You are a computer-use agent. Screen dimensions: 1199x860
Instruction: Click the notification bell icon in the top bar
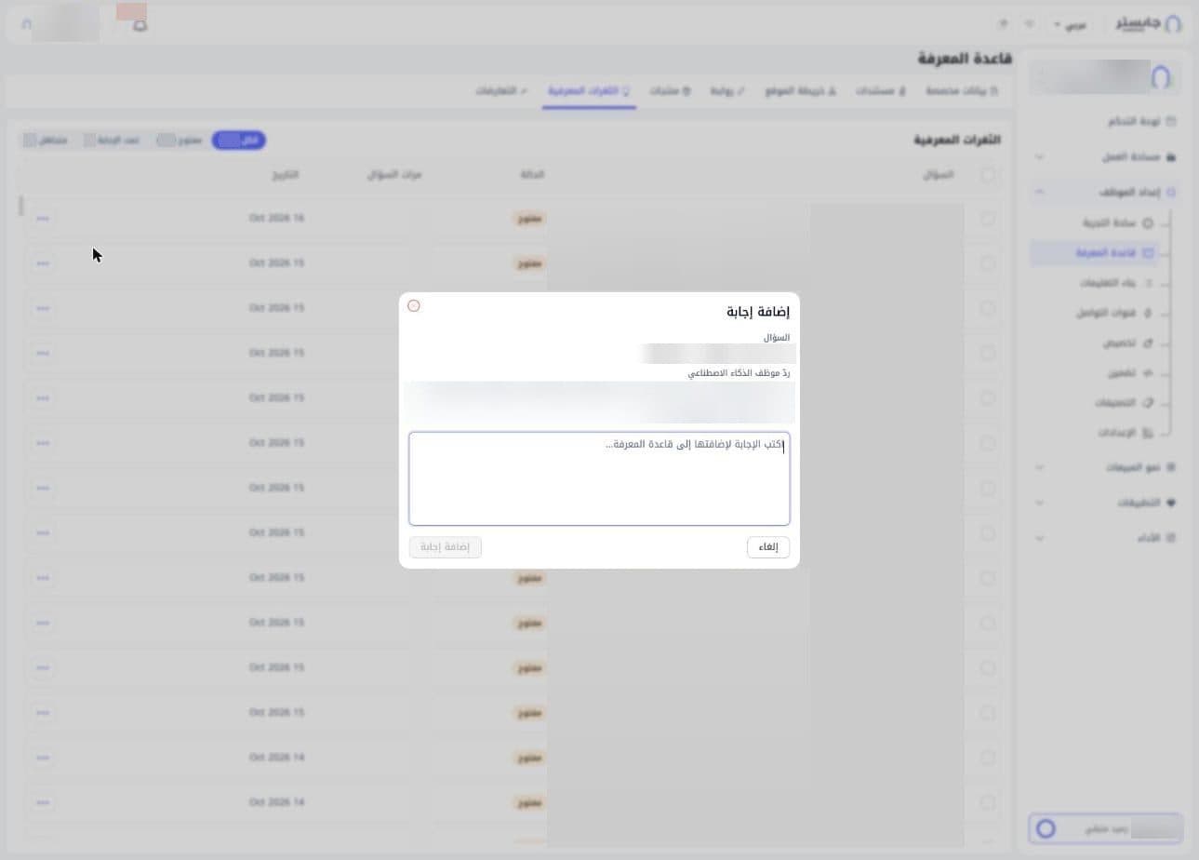(140, 25)
